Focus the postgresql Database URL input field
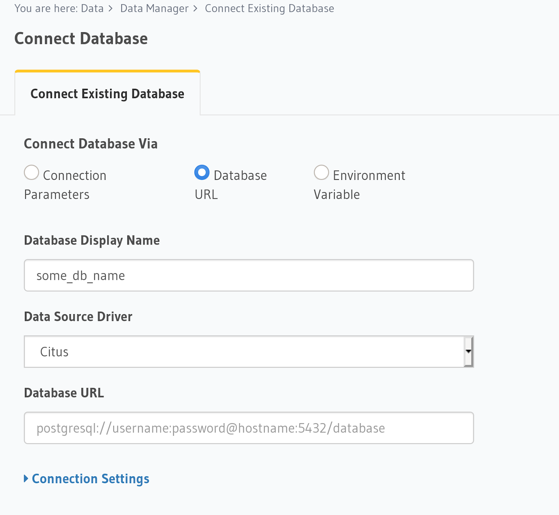The width and height of the screenshot is (559, 515). pos(248,428)
